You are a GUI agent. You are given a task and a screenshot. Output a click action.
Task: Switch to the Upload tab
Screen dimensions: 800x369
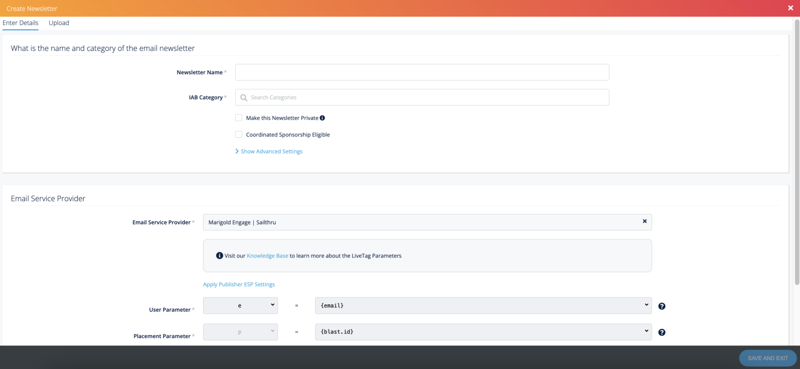click(x=59, y=23)
